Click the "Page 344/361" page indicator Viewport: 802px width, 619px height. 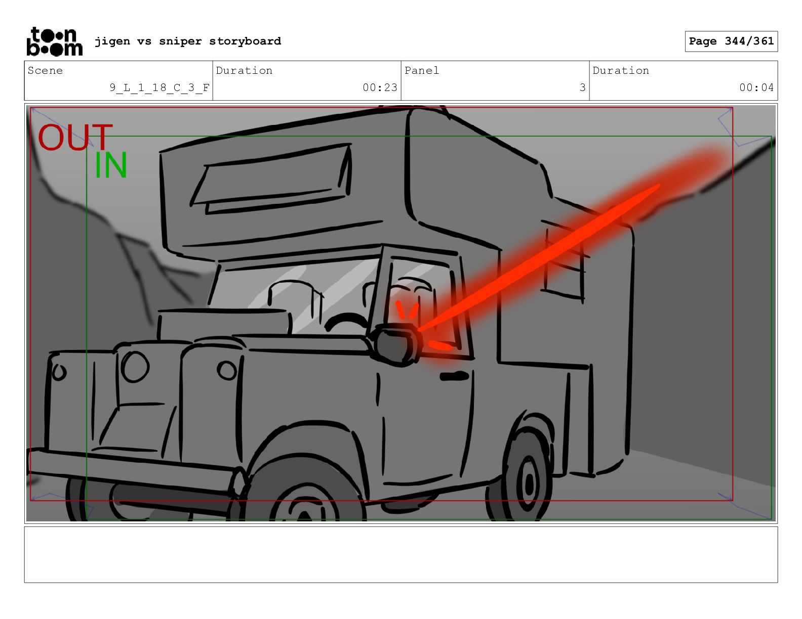coord(731,41)
